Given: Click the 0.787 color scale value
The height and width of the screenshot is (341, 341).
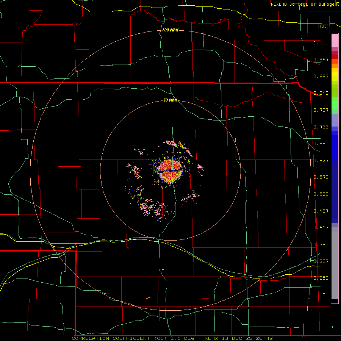Looking at the screenshot, I should point(321,110).
